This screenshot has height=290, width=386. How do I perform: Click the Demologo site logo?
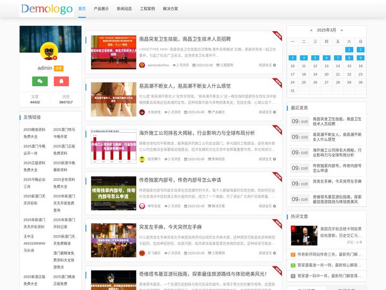pyautogui.click(x=47, y=9)
